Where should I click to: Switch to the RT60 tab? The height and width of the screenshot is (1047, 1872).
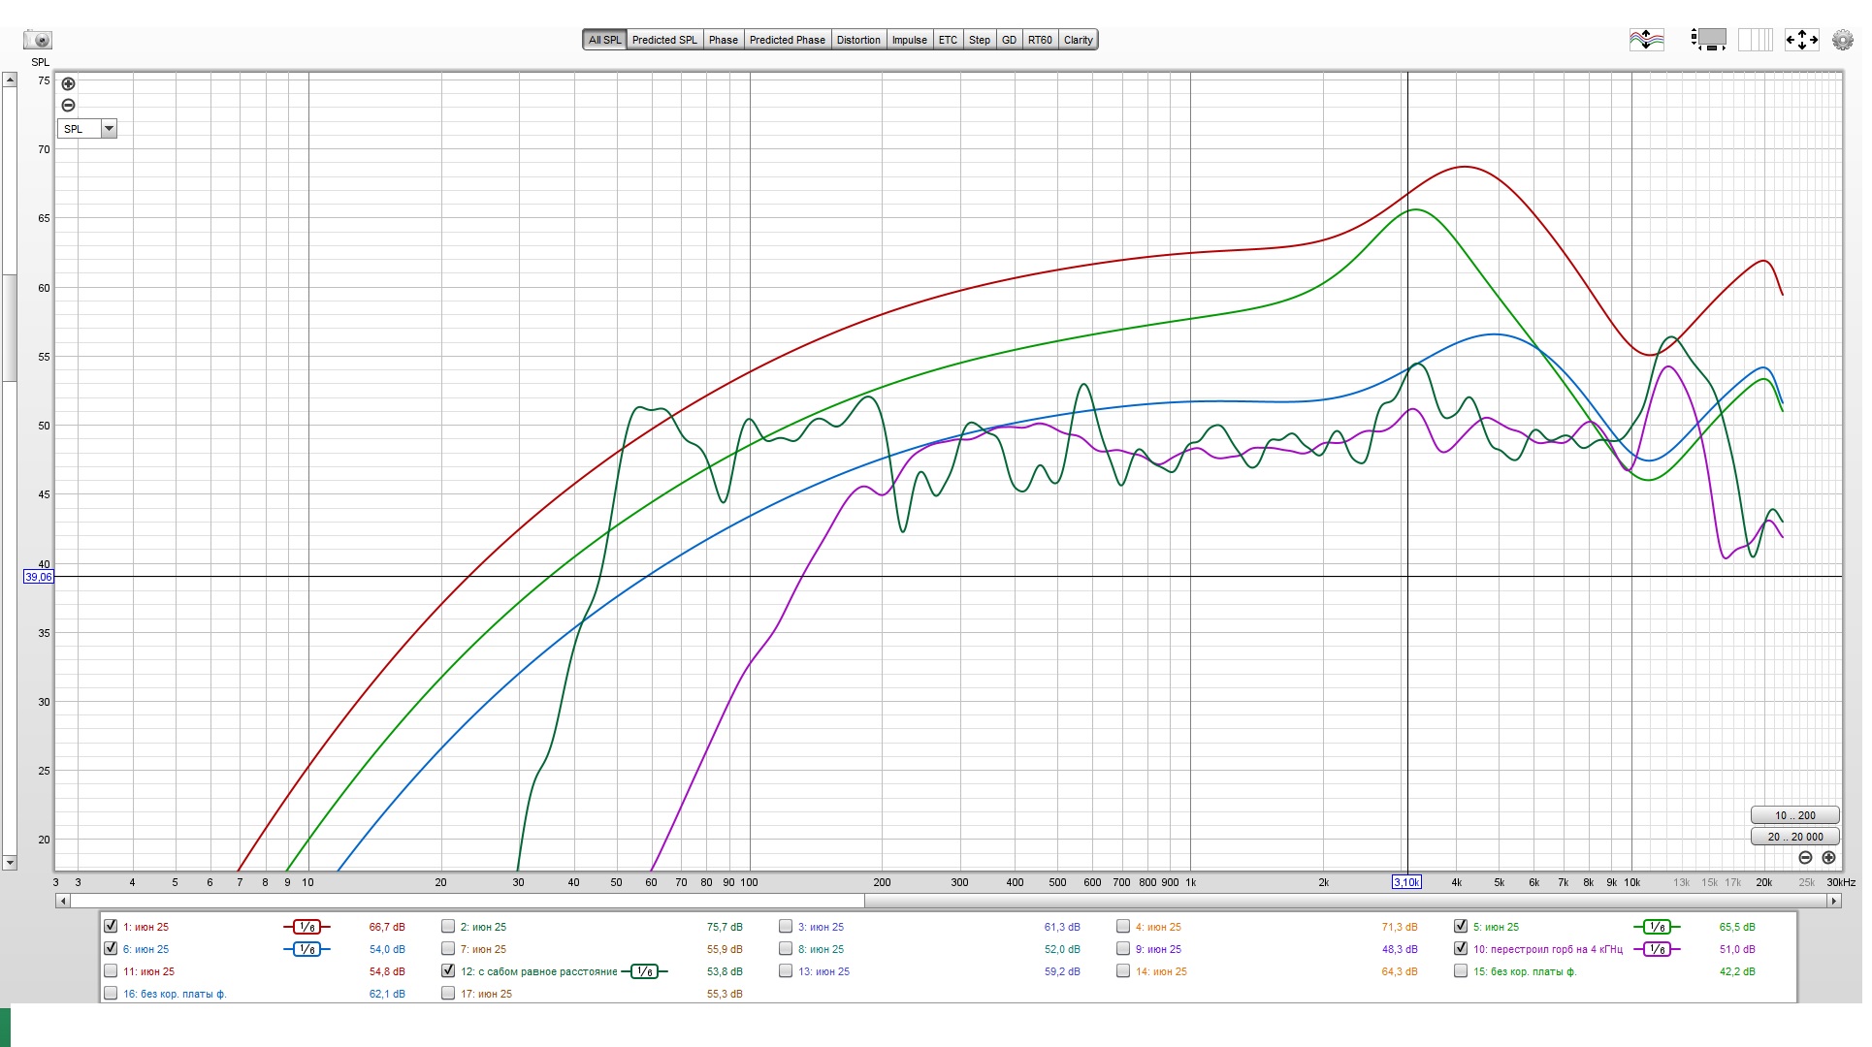click(1040, 40)
